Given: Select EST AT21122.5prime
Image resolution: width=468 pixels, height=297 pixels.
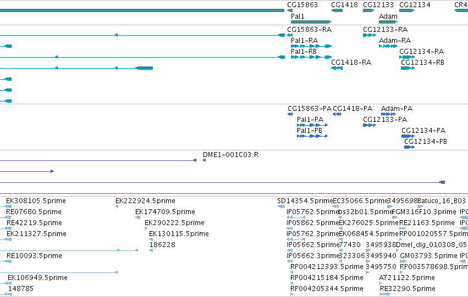Looking at the screenshot, I should point(407,278).
